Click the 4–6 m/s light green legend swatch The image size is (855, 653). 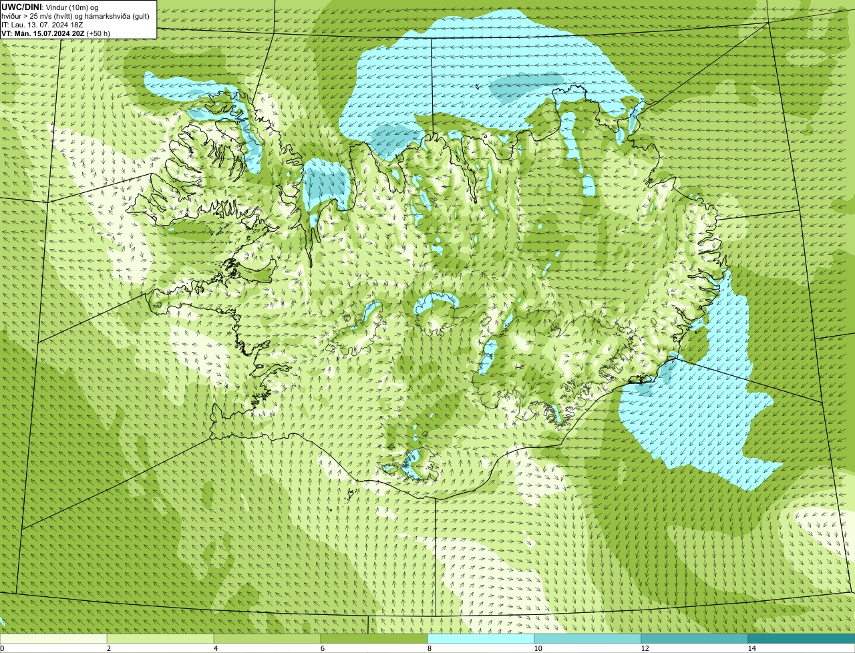click(x=267, y=639)
